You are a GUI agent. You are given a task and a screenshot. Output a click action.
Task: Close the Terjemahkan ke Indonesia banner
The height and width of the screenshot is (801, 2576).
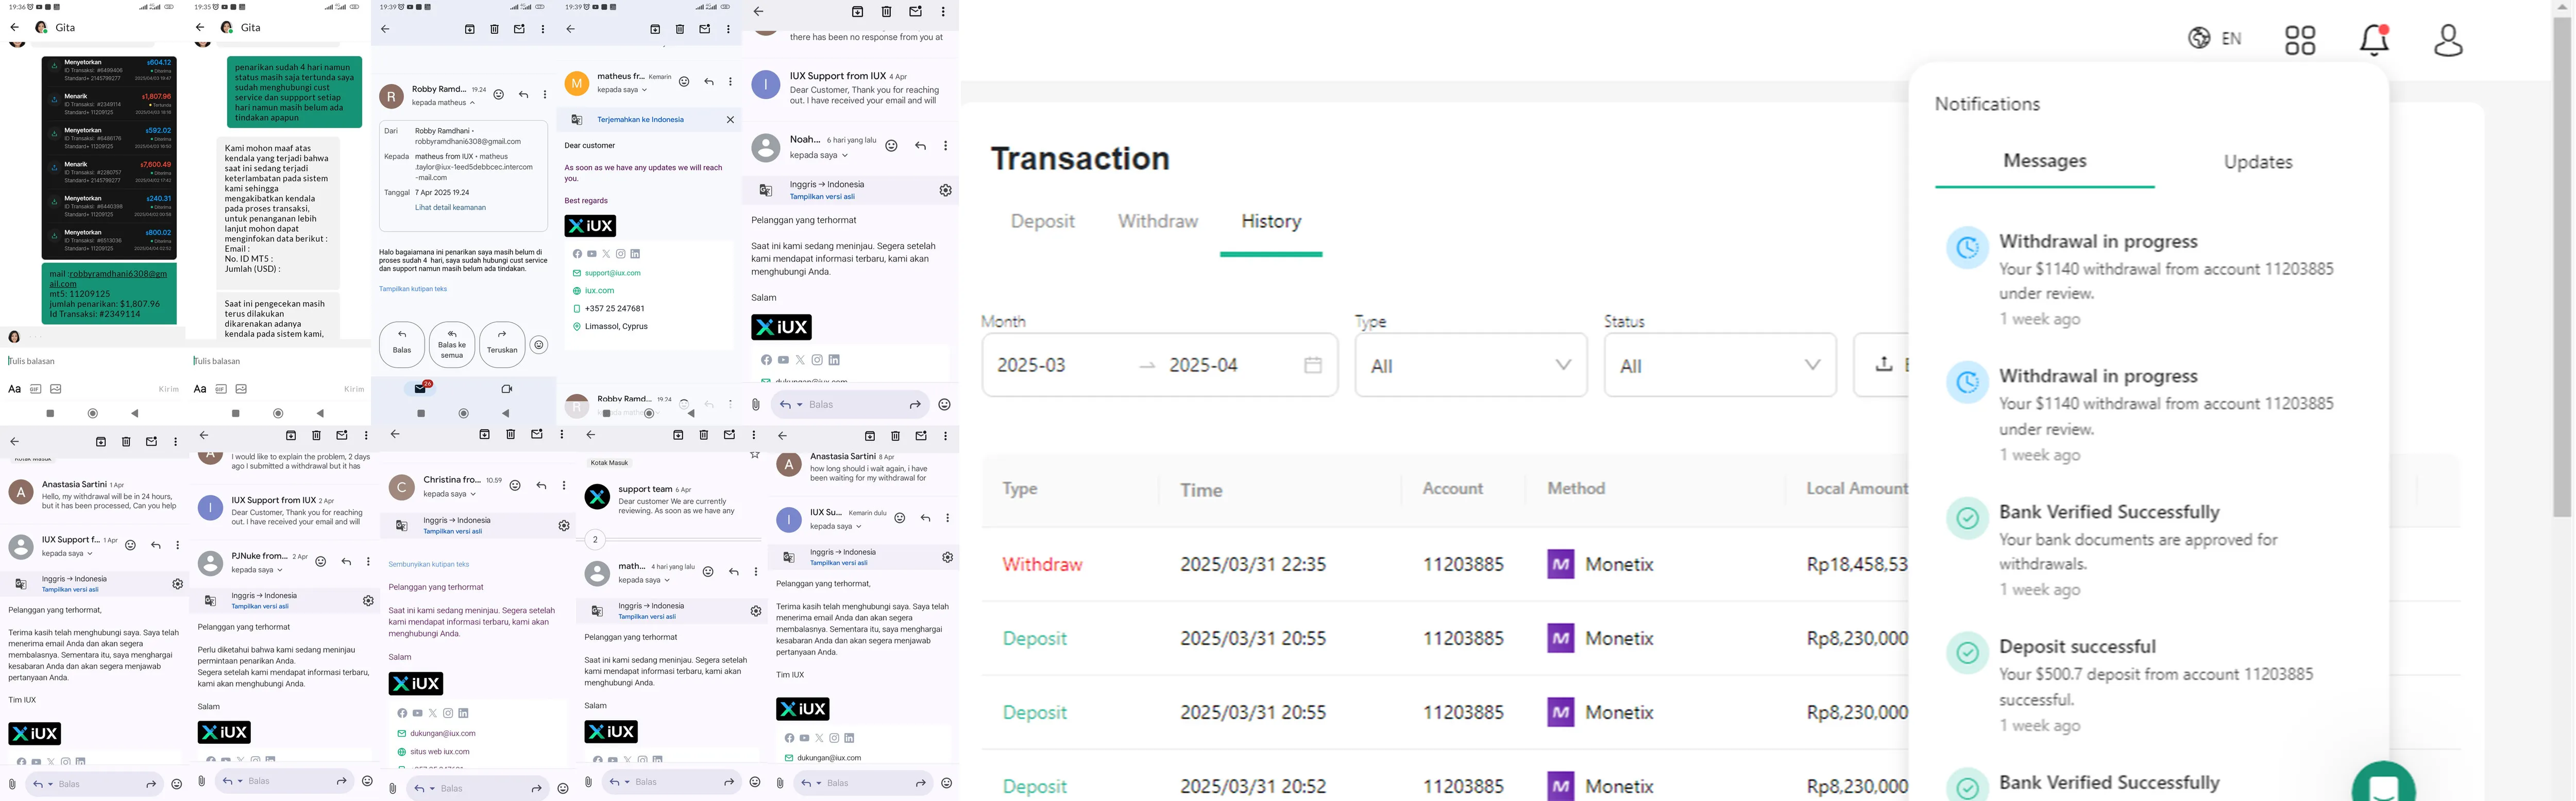coord(730,120)
